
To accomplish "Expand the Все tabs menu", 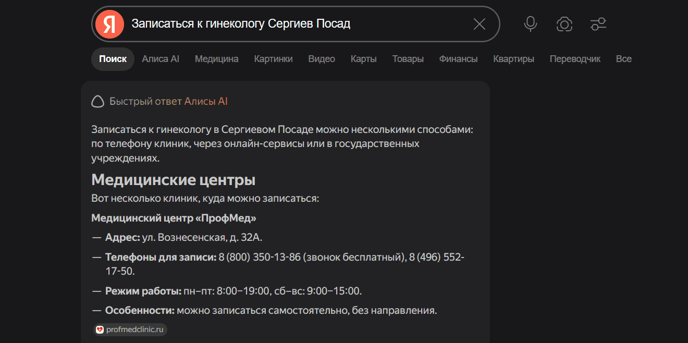I will coord(624,59).
